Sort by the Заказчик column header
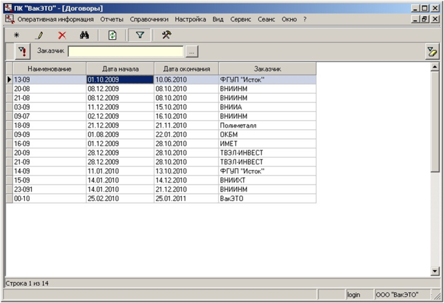 point(267,69)
